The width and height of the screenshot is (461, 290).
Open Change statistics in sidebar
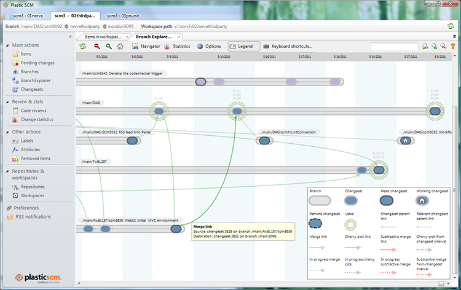tap(33, 120)
